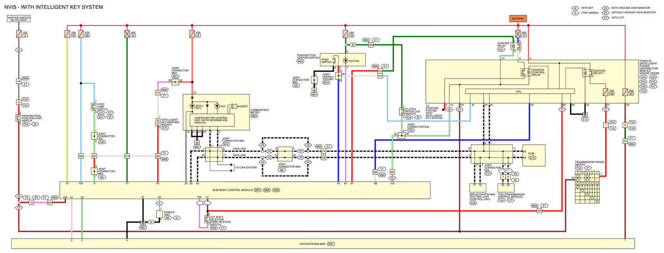
Task: Click the BCM (Body Control Module) block
Action: pyautogui.click(x=245, y=189)
